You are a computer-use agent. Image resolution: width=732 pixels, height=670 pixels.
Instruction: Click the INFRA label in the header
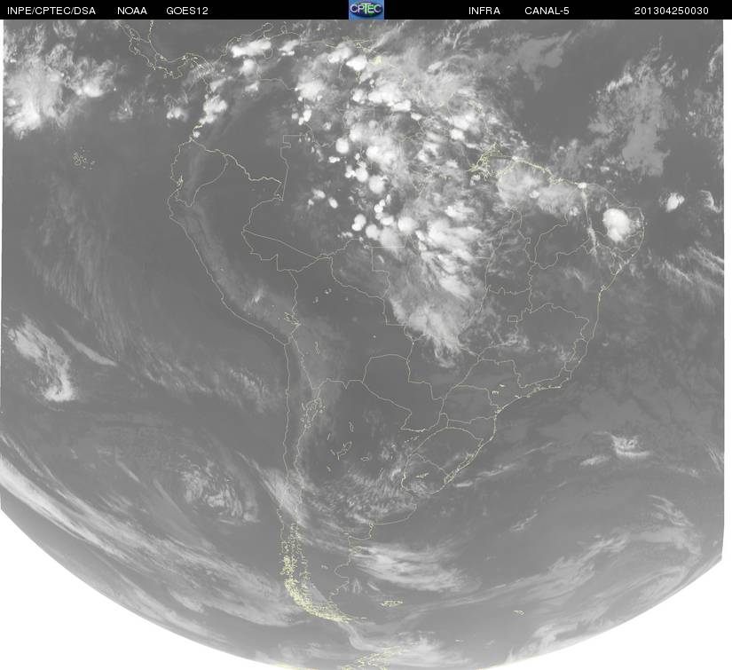point(484,11)
